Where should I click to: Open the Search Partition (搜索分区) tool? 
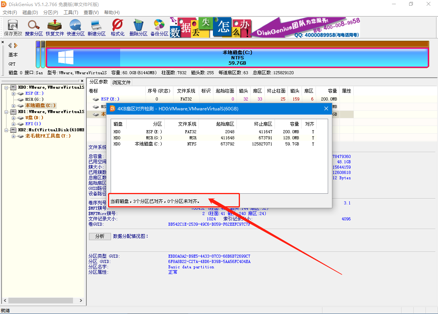tap(34, 28)
